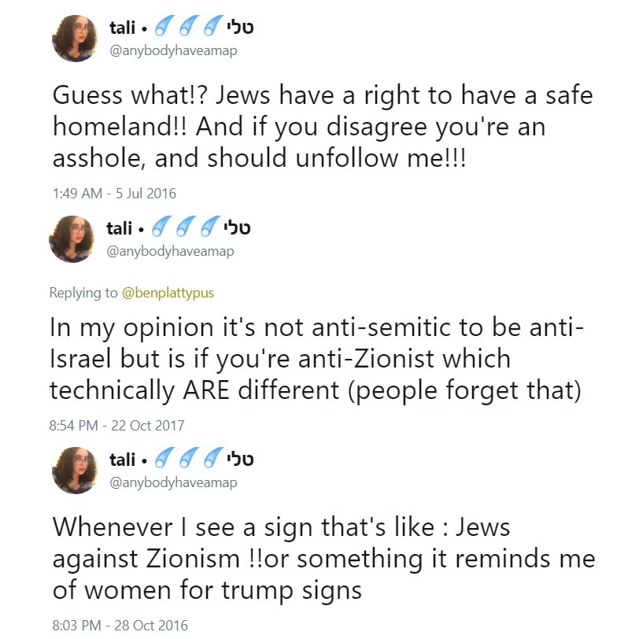This screenshot has height=639, width=639.
Task: Click profile avatar of first tweet
Action: (x=75, y=39)
